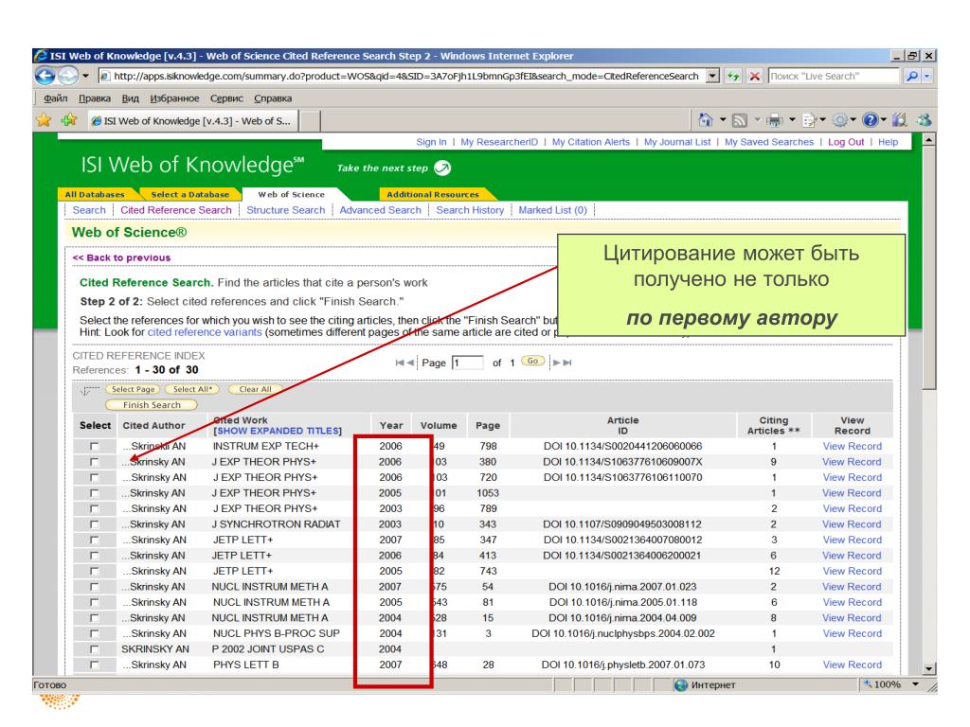Click the Live Search magnifier icon
Image resolution: width=970 pixels, height=727 pixels.
coord(912,76)
